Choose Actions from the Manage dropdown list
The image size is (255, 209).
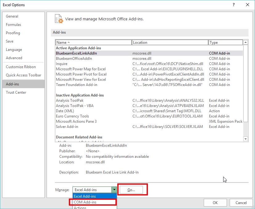click(95, 207)
